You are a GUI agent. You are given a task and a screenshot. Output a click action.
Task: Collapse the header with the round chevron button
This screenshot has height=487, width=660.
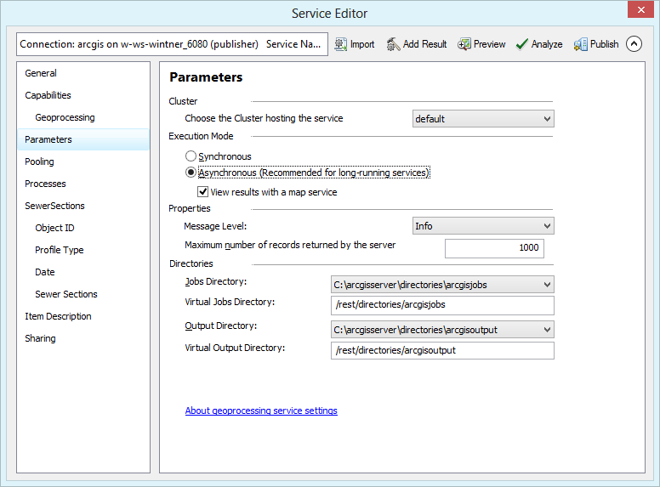[634, 43]
